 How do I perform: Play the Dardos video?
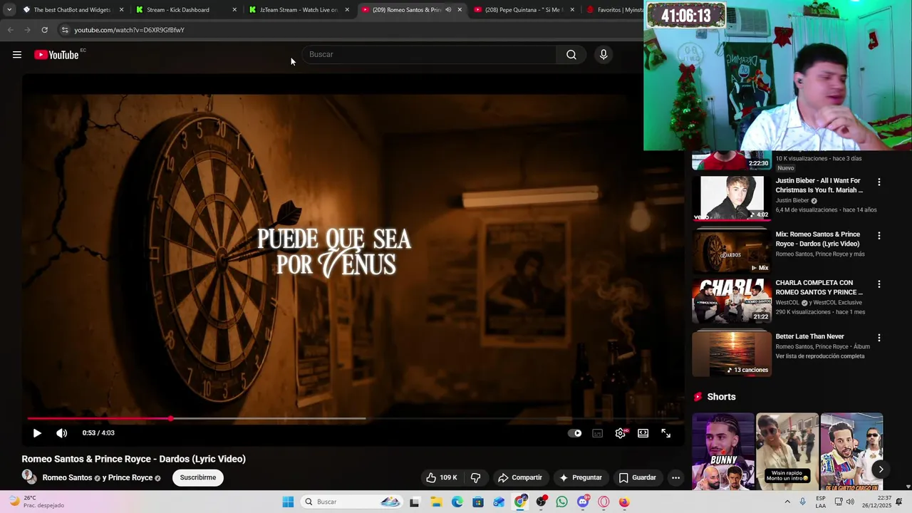37,433
